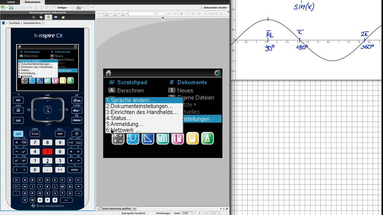The width and height of the screenshot is (383, 215).
Task: Open the Data & Statistics icon on large screen
Action: [x=178, y=138]
